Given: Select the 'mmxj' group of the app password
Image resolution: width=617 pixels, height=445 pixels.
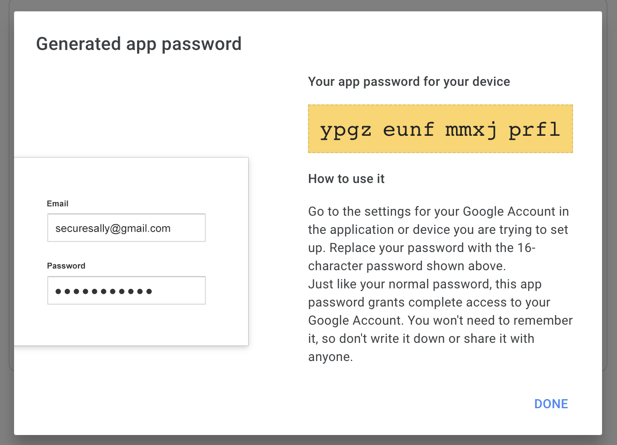Looking at the screenshot, I should (471, 130).
